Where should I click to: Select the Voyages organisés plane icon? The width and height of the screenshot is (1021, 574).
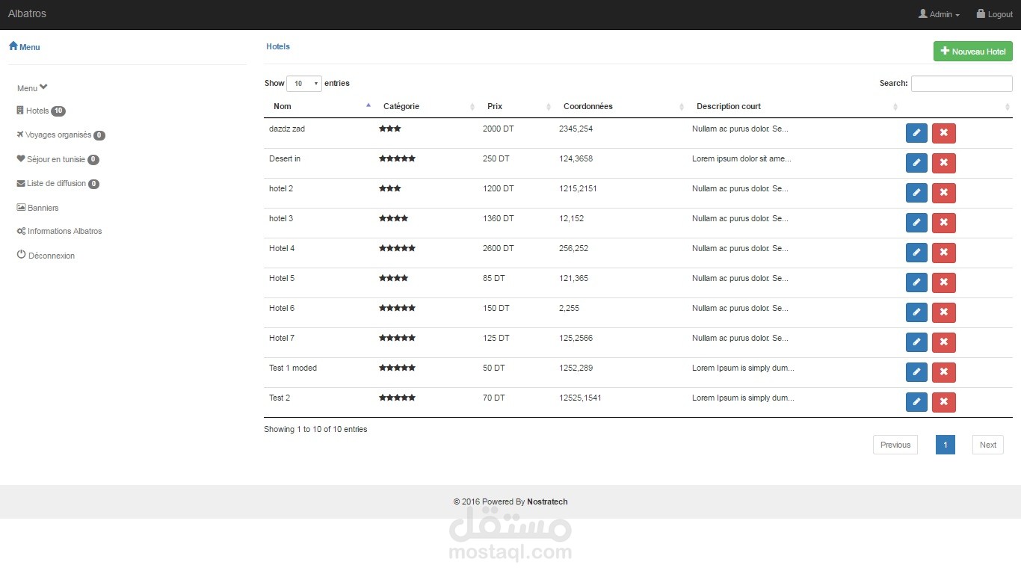click(x=21, y=135)
